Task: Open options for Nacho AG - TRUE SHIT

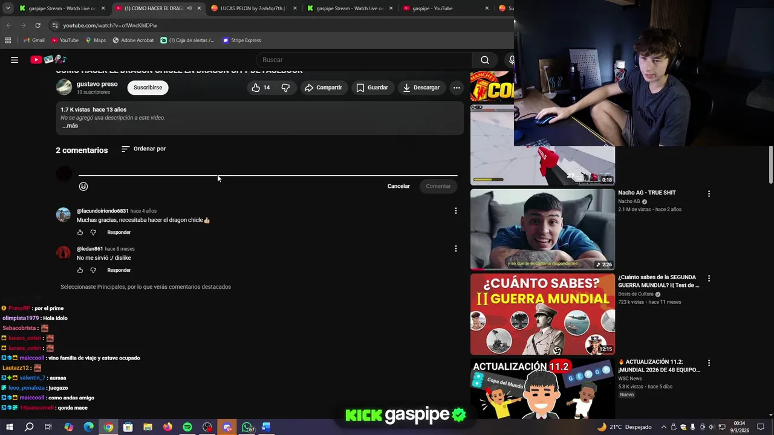Action: (709, 194)
